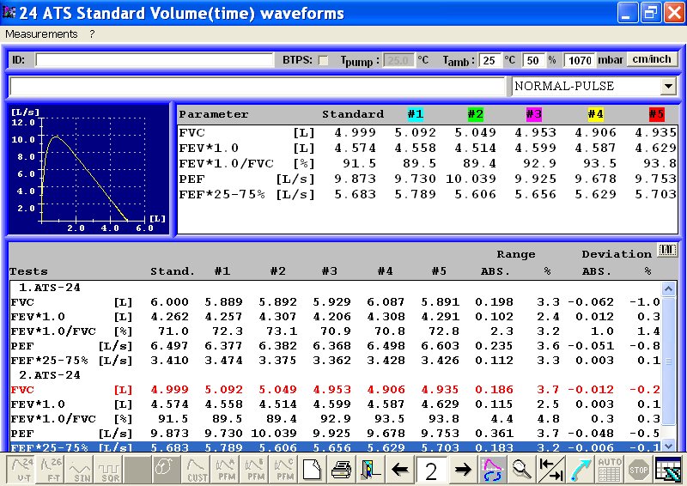687x486 pixels.
Task: Open the magnifier zoom tool
Action: pyautogui.click(x=521, y=470)
